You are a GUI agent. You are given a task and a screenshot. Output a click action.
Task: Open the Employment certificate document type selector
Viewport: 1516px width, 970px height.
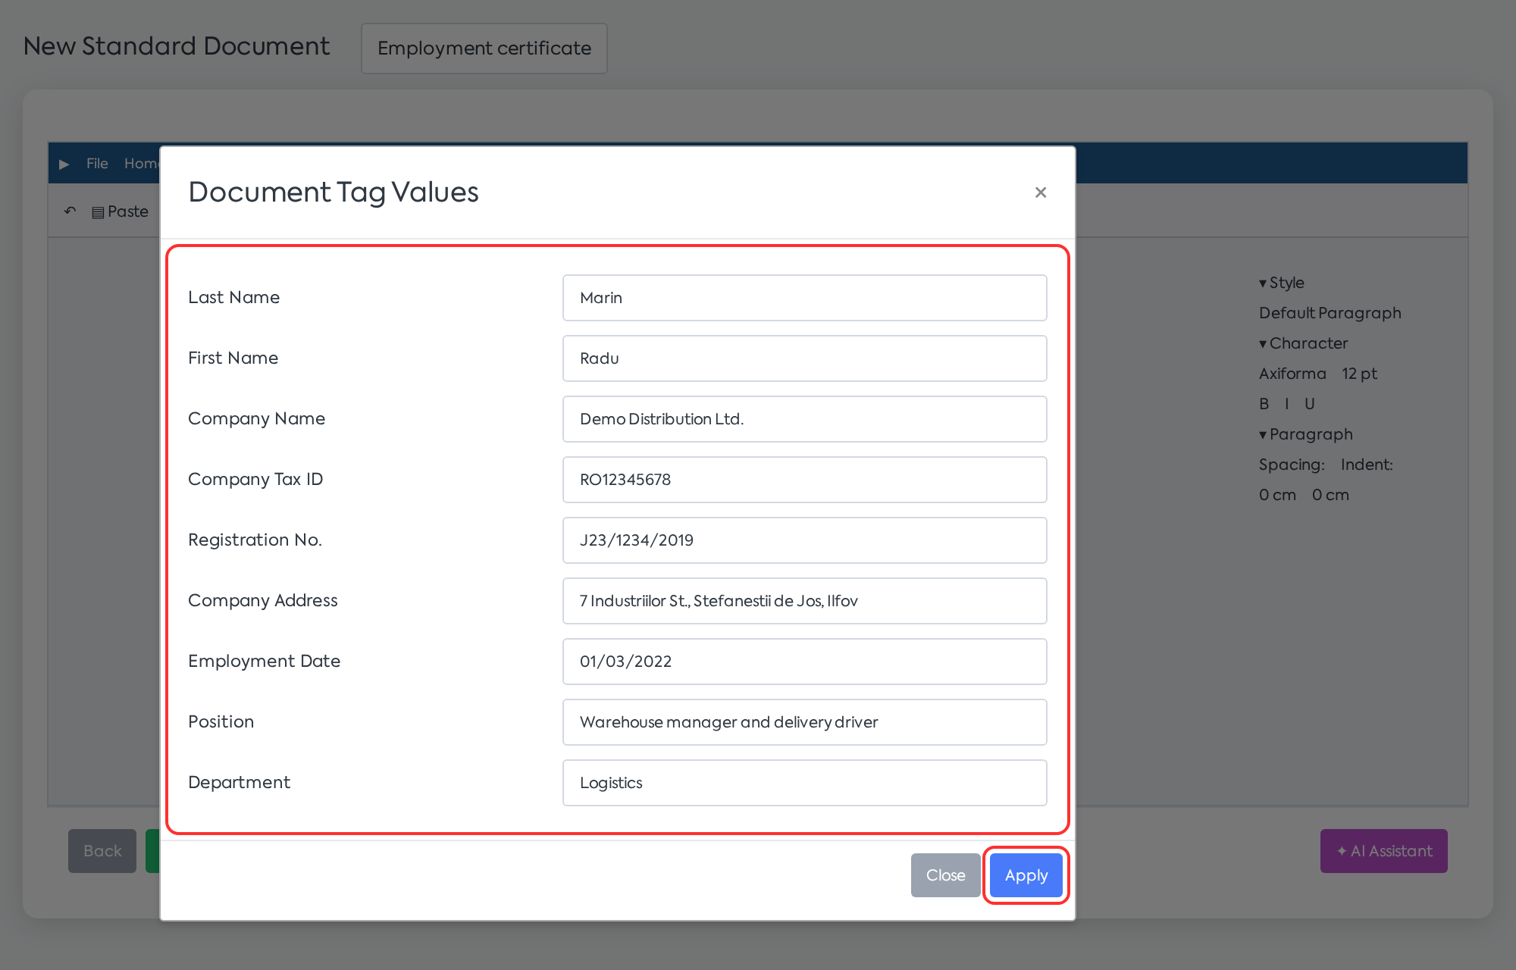pos(484,48)
